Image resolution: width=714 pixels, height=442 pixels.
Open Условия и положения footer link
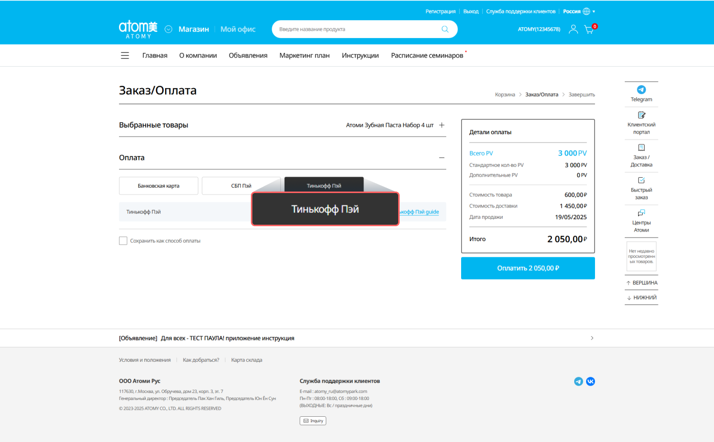tap(145, 360)
